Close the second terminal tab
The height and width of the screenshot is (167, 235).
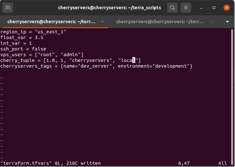[211, 22]
